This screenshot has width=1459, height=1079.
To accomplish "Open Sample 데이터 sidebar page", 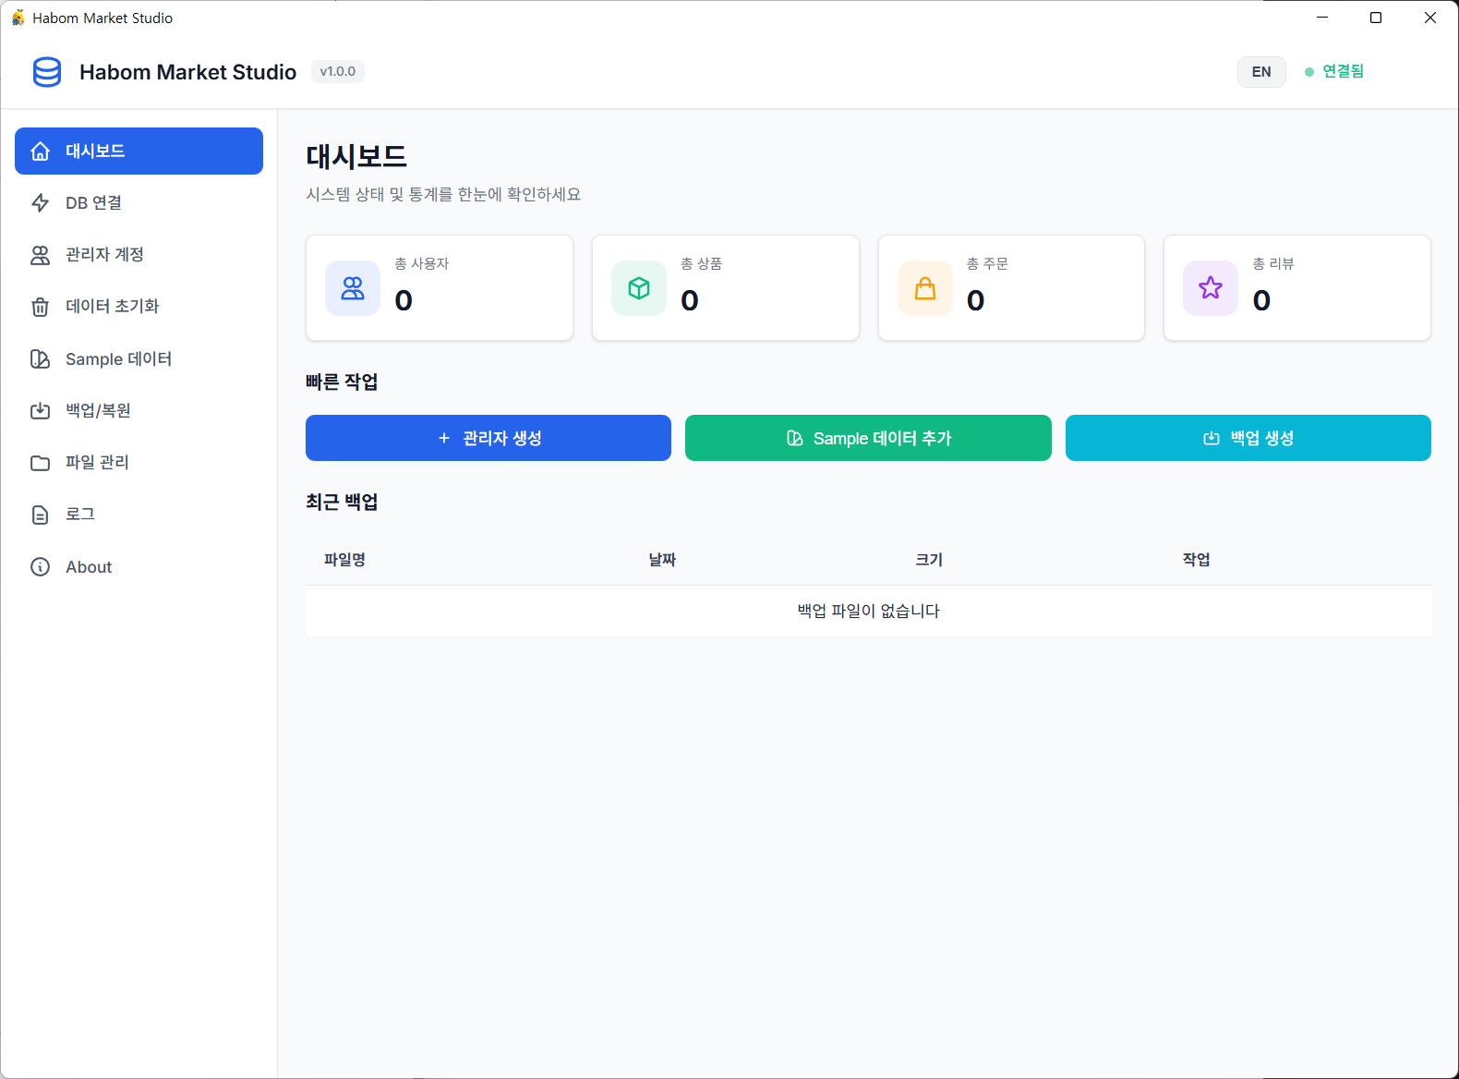I will coord(118,359).
